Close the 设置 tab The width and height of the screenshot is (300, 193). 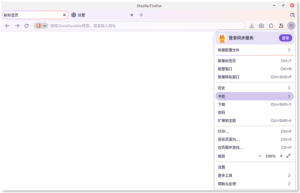pyautogui.click(x=132, y=15)
